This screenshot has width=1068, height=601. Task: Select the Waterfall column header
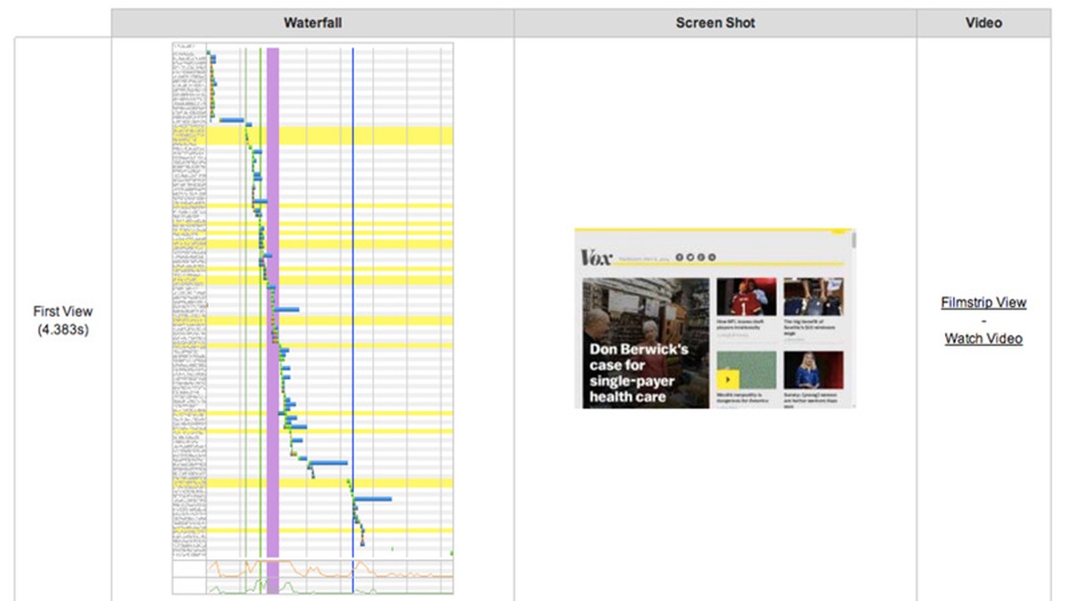(x=312, y=22)
